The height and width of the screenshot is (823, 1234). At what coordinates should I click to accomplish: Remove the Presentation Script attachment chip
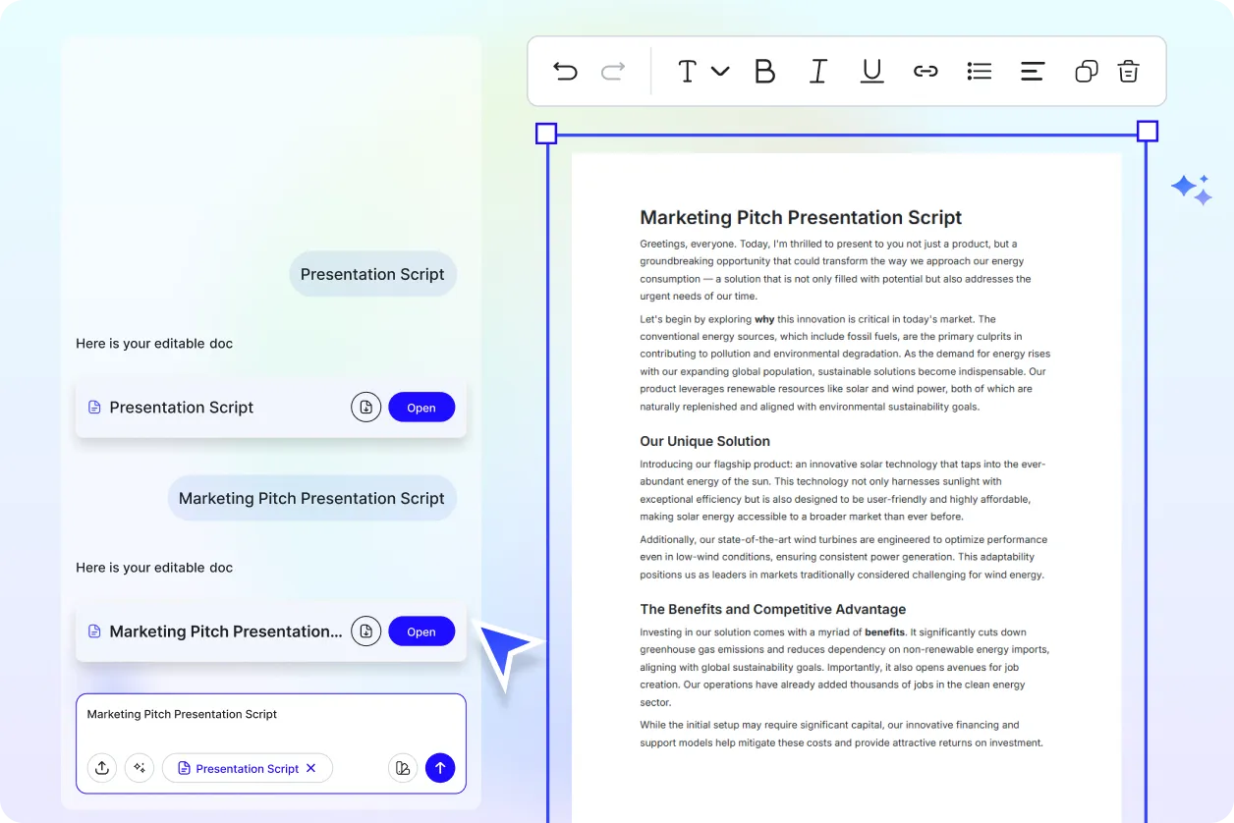(311, 768)
